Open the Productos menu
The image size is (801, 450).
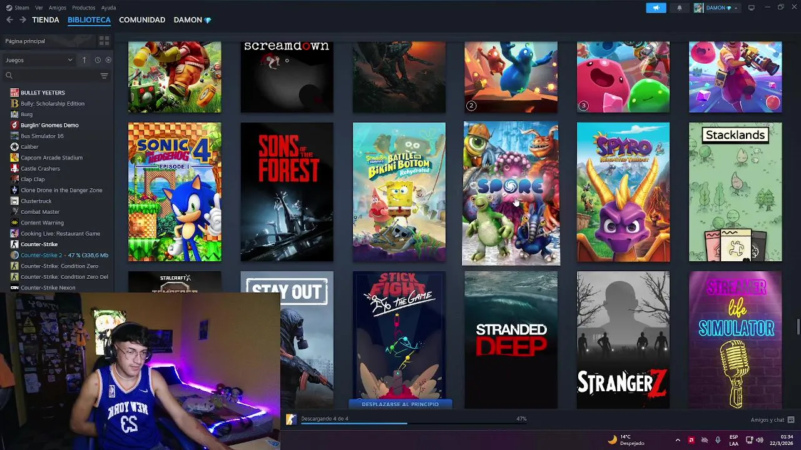83,7
